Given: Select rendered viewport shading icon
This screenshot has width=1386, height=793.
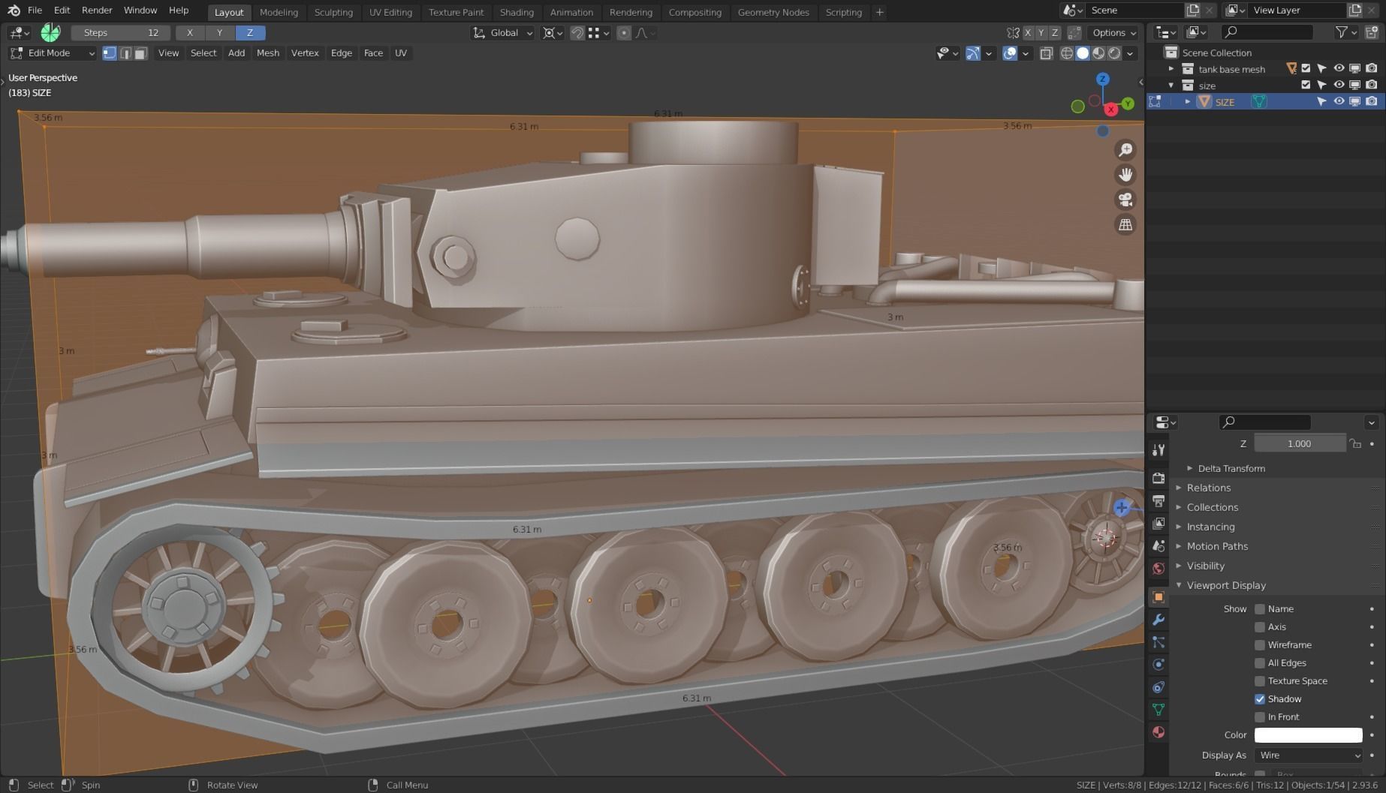Looking at the screenshot, I should click(1114, 53).
